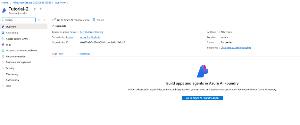Focus the sidebar Search field
This screenshot has height=125, width=300.
coord(18,20)
